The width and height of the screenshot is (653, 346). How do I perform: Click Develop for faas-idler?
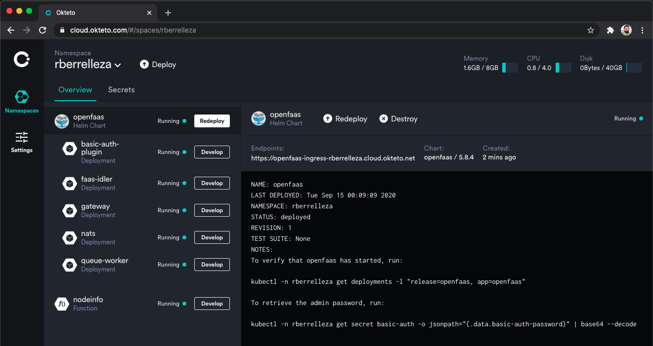pos(212,183)
